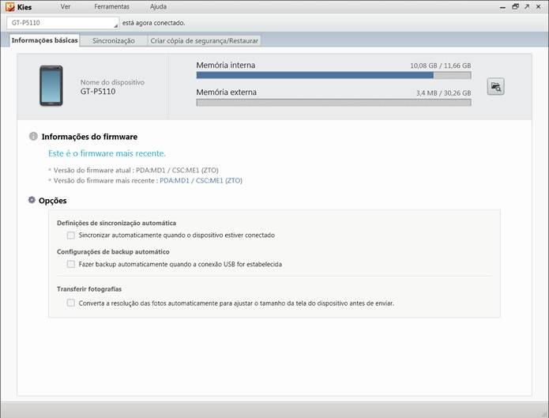The height and width of the screenshot is (418, 549).
Task: Click the Kies logo icon
Action: [9, 6]
